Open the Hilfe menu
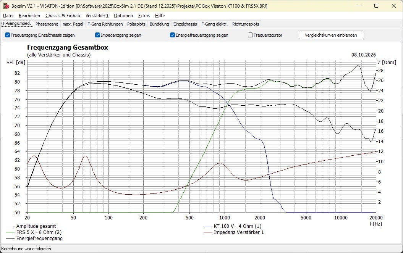Viewport: 403px width, 253px height. [160, 16]
